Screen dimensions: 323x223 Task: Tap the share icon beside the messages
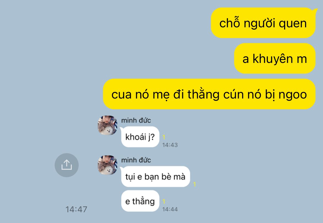(67, 165)
